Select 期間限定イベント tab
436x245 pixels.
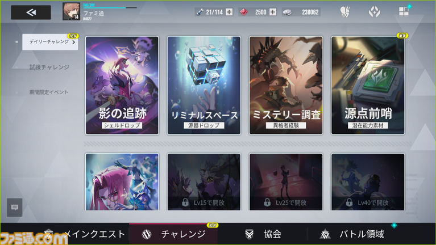[49, 92]
